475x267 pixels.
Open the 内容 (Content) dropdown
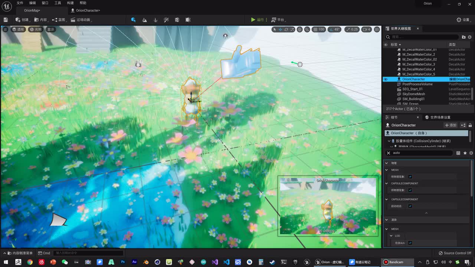41,20
